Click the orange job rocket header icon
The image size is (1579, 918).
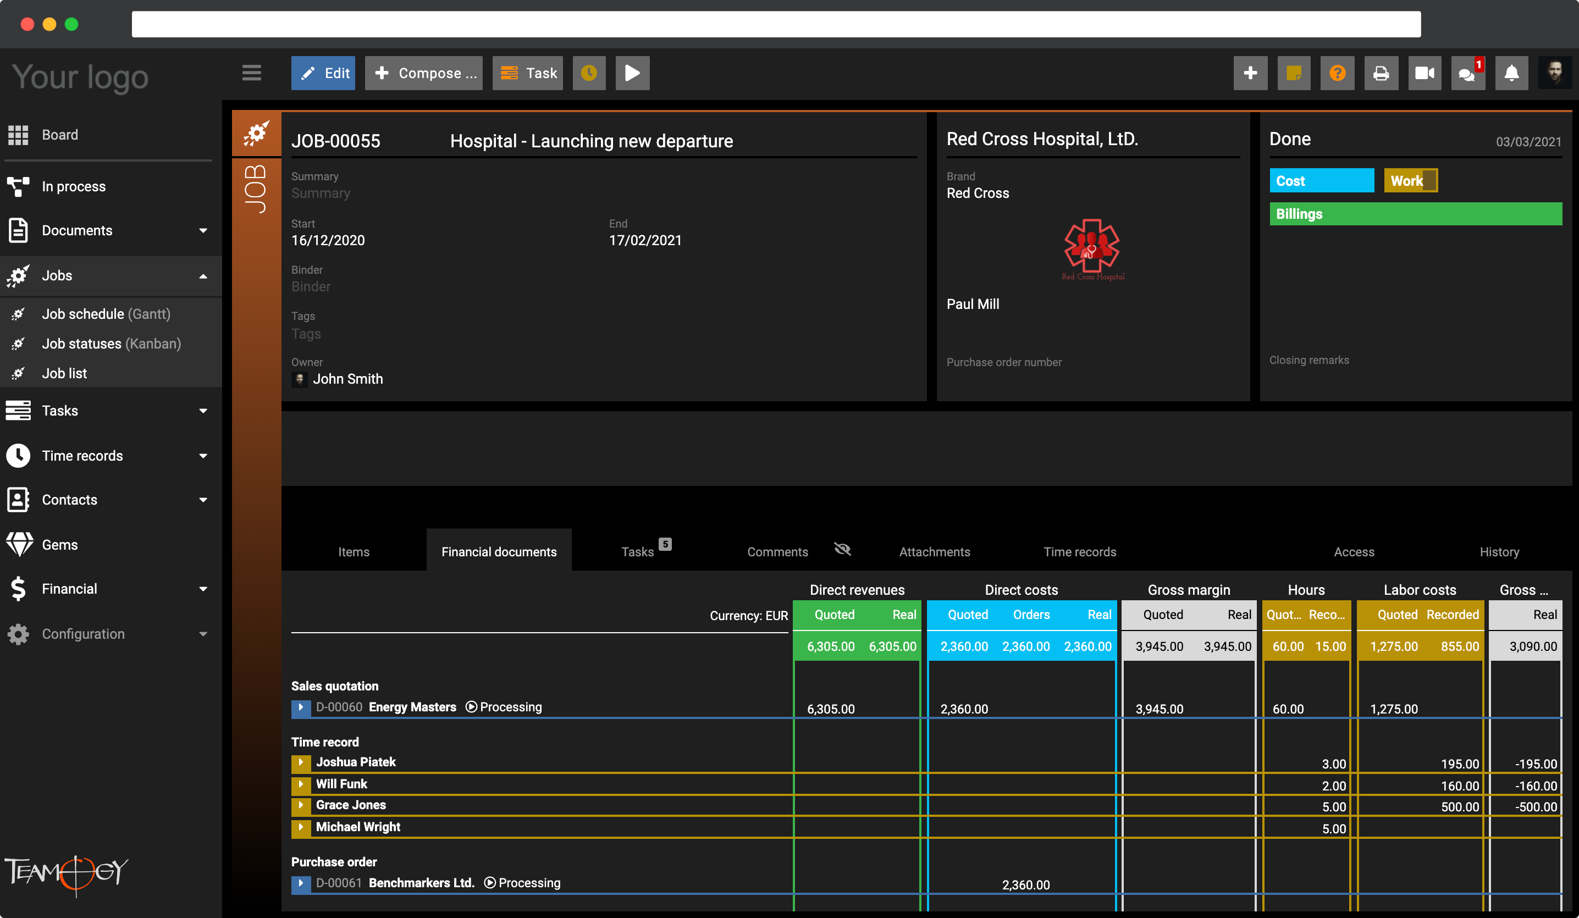(256, 133)
